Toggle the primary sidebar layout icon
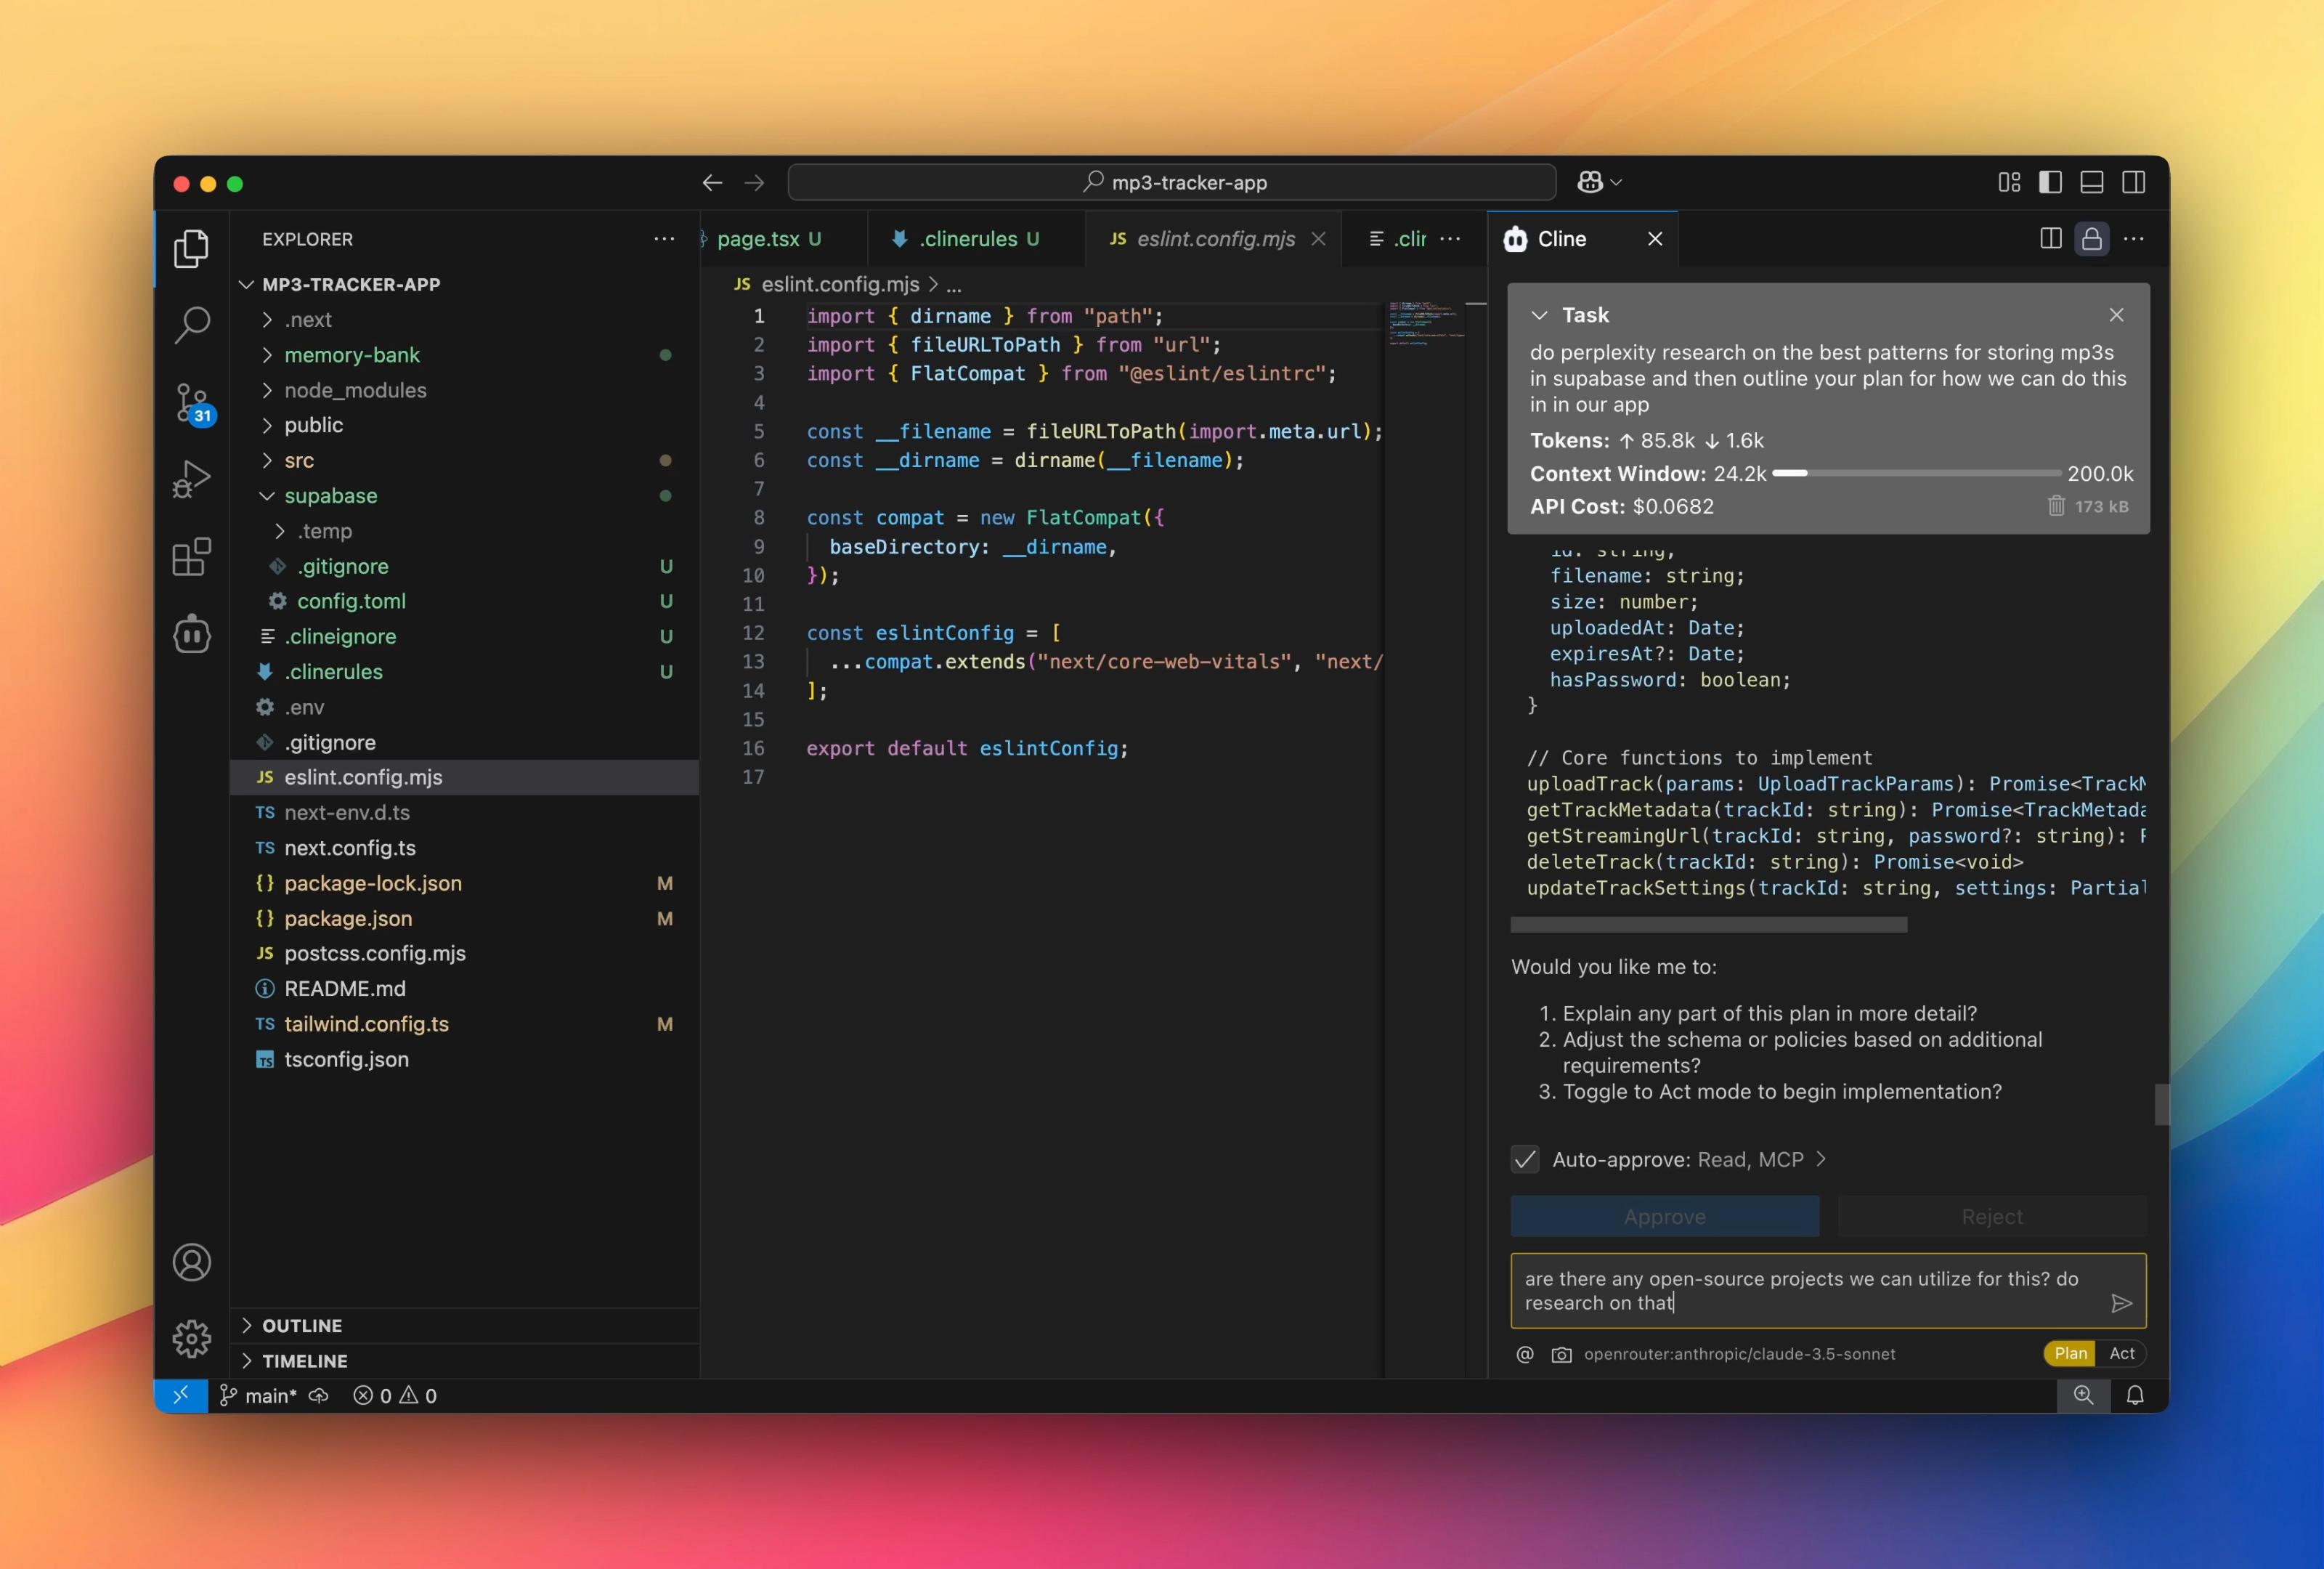The height and width of the screenshot is (1569, 2324). pyautogui.click(x=2050, y=182)
